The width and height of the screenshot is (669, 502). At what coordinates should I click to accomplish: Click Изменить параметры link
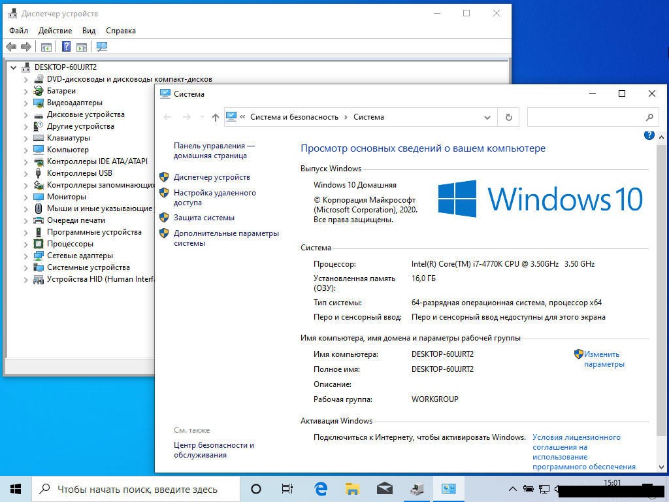[x=604, y=359]
